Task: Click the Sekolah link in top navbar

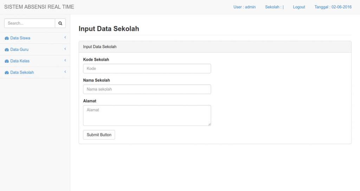Action: click(x=274, y=7)
